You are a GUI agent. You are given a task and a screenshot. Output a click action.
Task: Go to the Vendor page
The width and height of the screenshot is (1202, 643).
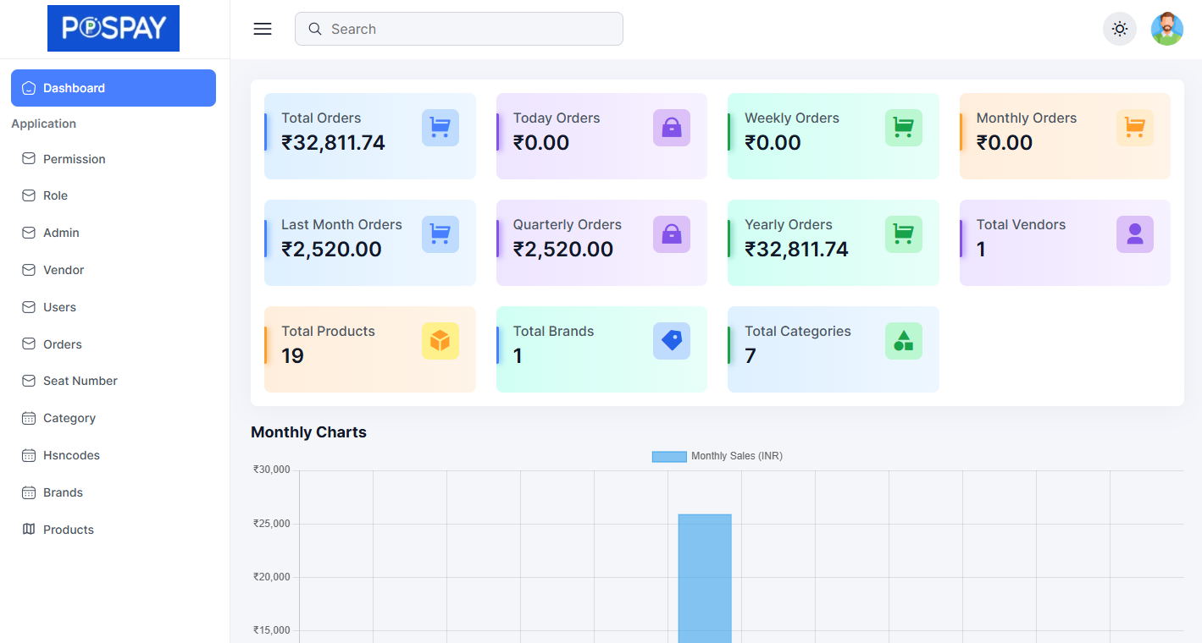coord(64,270)
